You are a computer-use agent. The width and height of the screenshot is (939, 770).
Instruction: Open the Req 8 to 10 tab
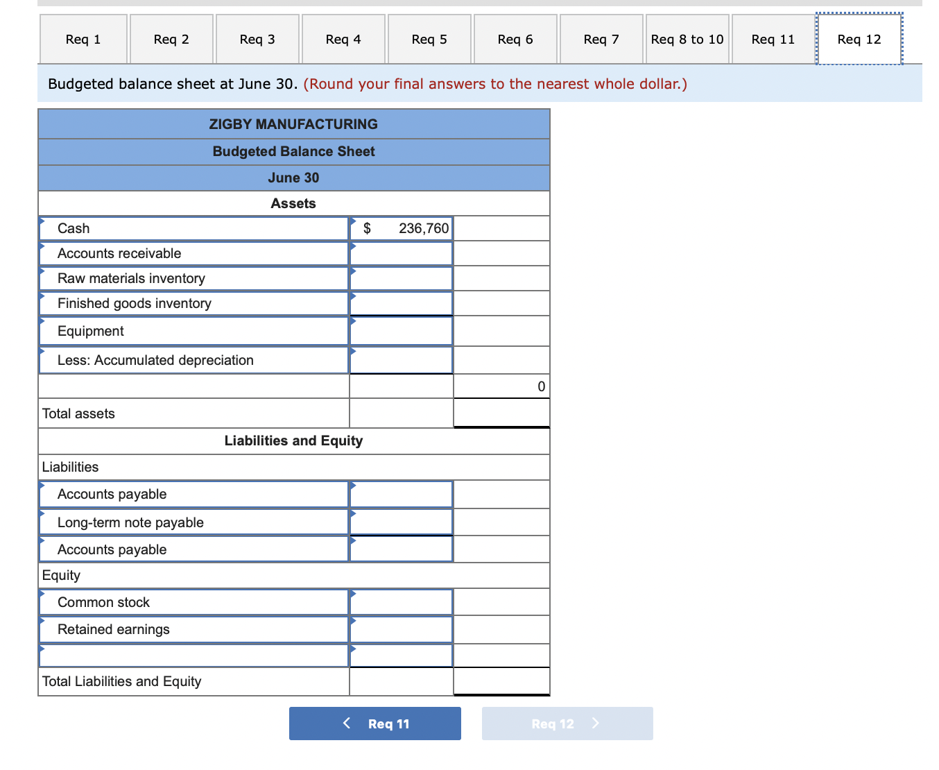687,40
